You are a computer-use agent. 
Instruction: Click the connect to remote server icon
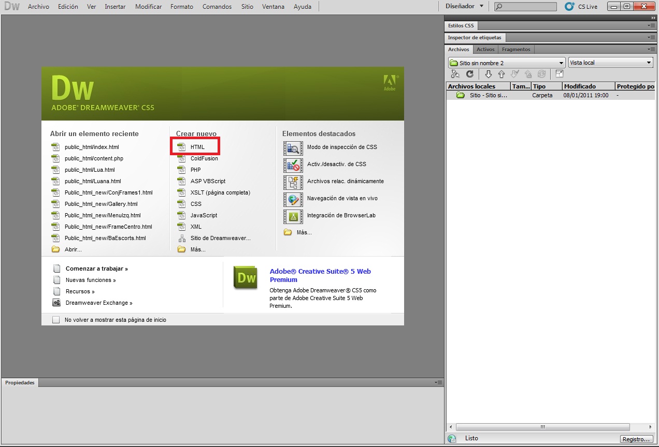coord(456,74)
